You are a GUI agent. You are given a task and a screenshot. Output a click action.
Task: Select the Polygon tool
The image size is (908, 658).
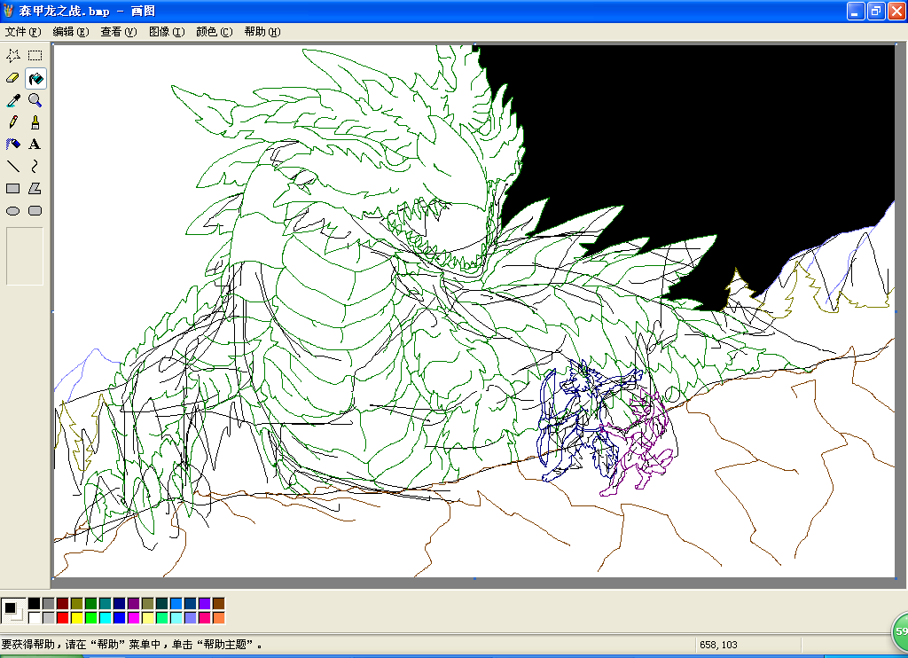pos(35,188)
